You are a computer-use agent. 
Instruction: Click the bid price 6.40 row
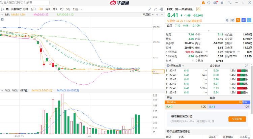coord(186,107)
